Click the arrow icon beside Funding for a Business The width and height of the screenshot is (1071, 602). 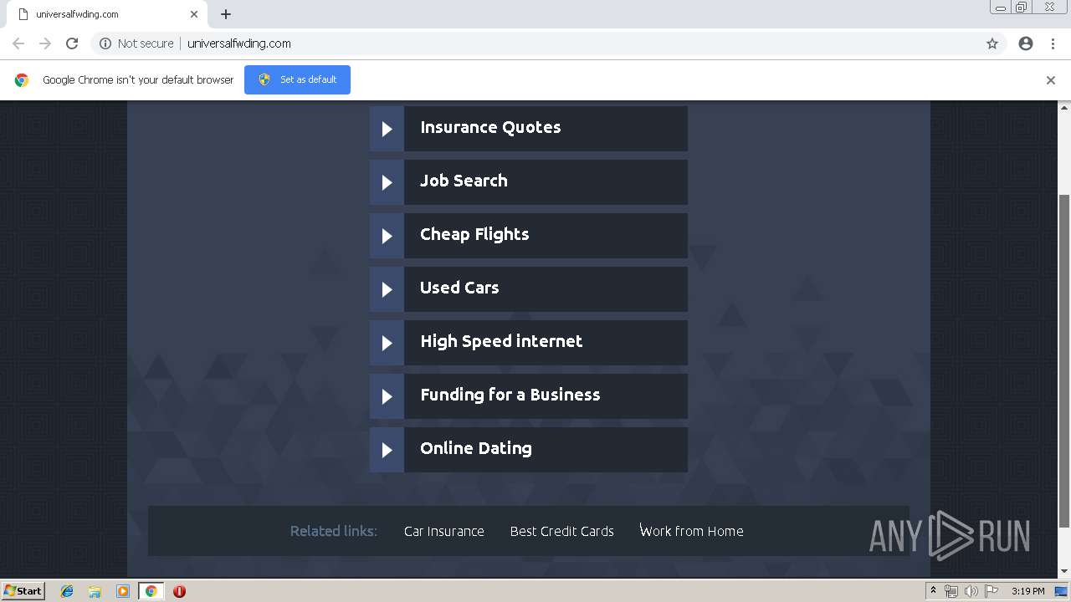387,396
